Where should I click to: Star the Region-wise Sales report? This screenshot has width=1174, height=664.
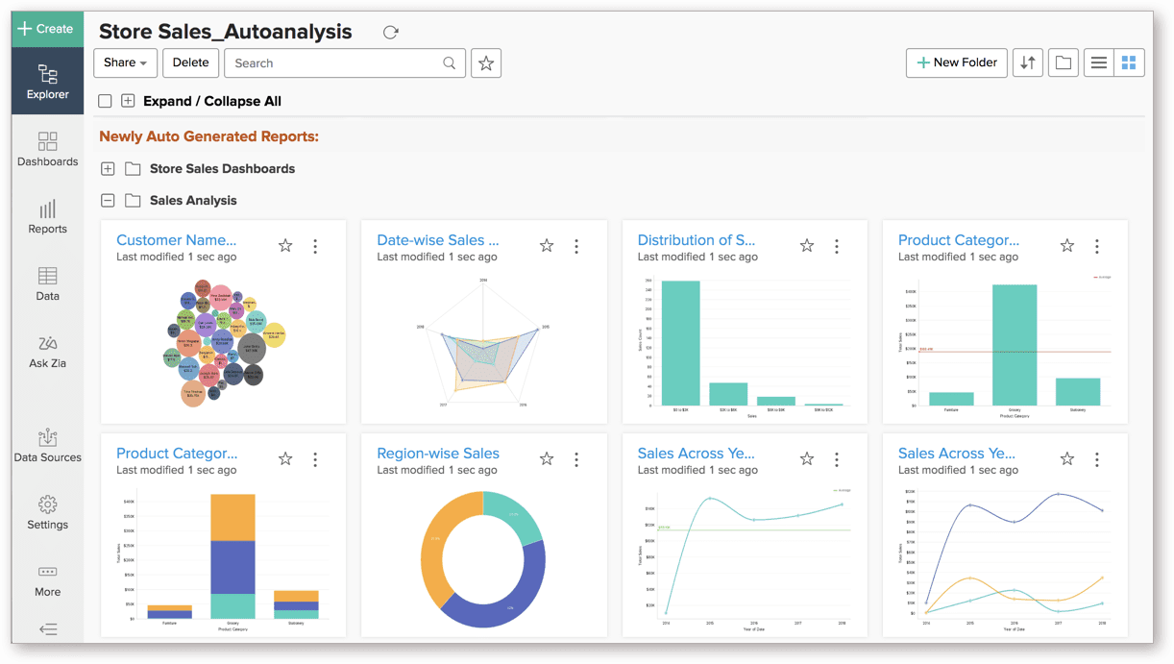click(547, 459)
